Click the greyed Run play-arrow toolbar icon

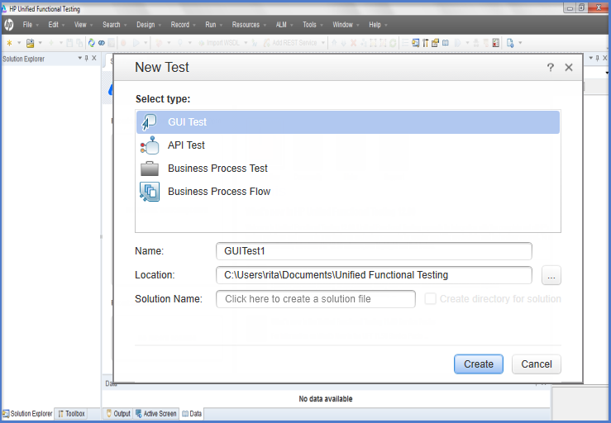tap(136, 43)
